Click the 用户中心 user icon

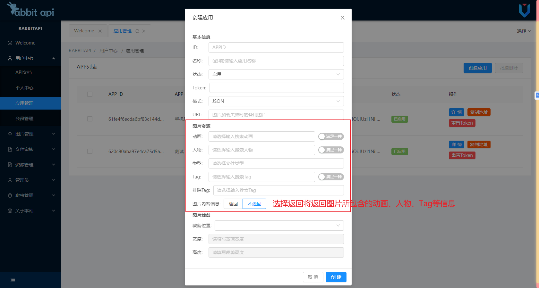click(x=10, y=58)
